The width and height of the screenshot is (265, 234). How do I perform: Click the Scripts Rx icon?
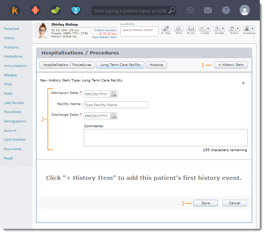click(217, 28)
